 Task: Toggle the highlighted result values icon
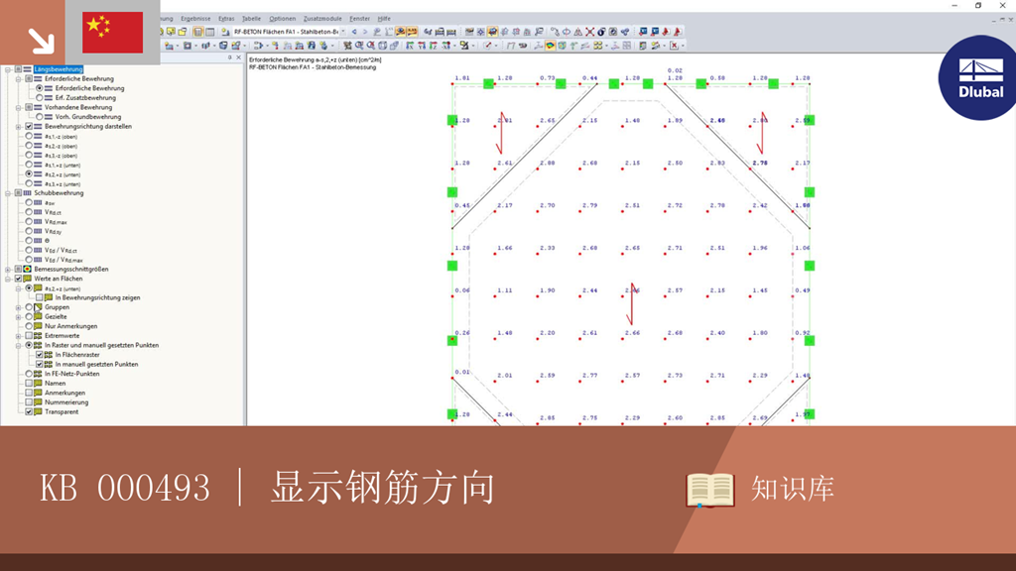[412, 32]
